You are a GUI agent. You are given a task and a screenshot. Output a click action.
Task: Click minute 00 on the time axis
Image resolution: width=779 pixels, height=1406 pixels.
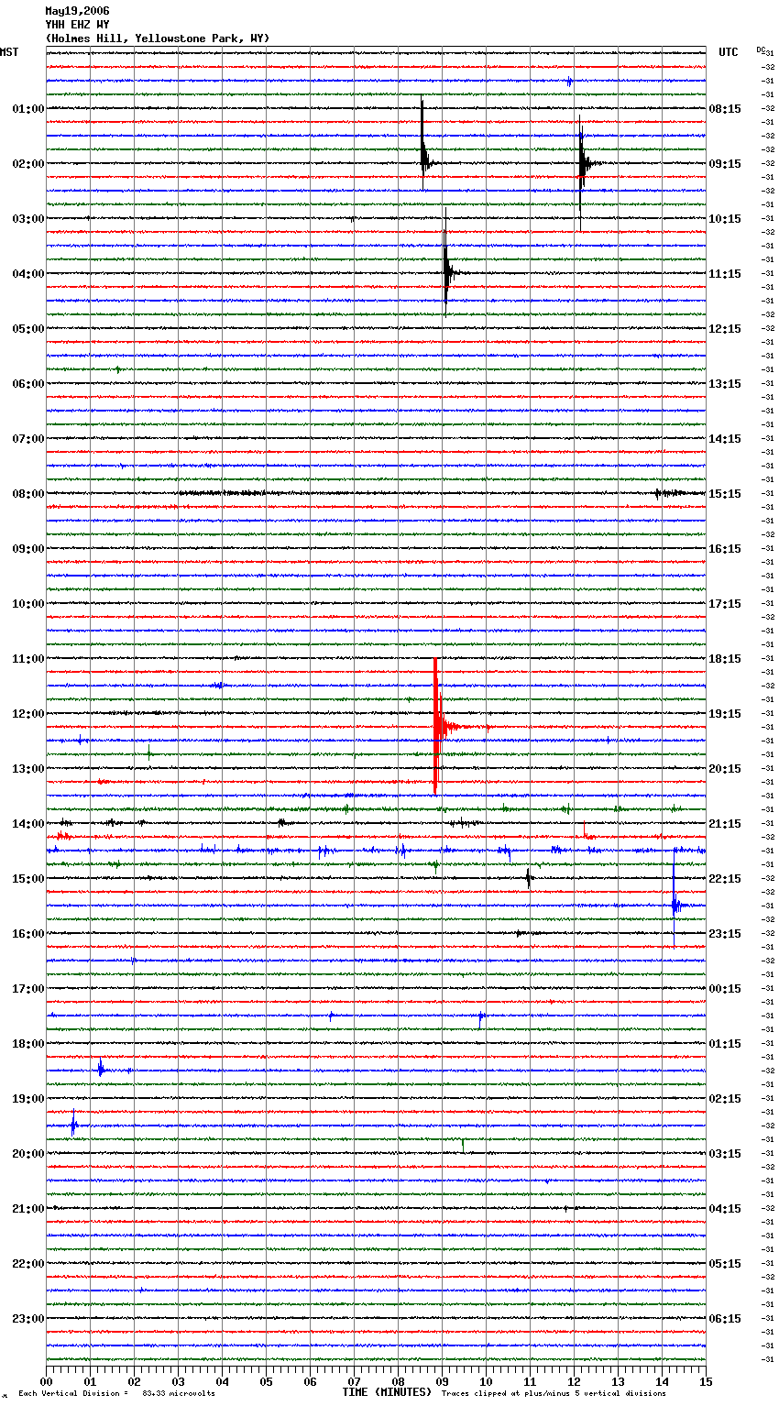point(47,1381)
